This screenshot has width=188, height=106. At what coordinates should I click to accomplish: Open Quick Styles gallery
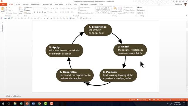(120, 11)
